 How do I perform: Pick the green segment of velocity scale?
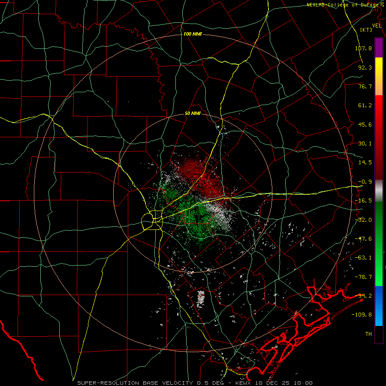[379, 244]
